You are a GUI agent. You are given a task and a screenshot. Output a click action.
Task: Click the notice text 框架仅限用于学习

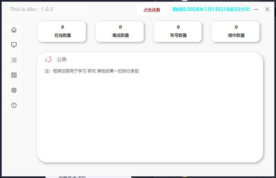click(x=69, y=71)
